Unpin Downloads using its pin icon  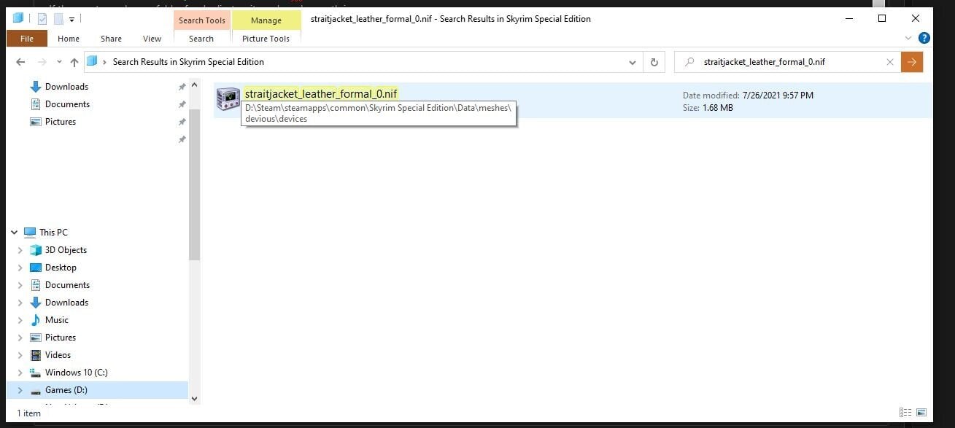182,87
